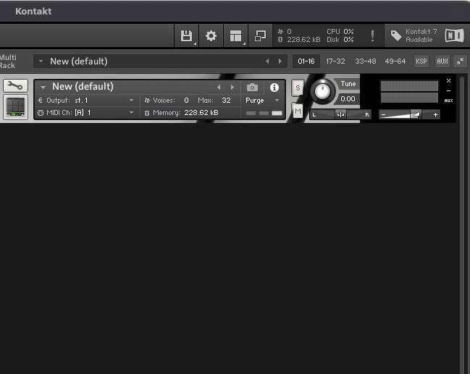
Task: Click the Tune knob
Action: tap(322, 91)
